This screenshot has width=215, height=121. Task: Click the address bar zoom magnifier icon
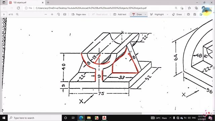176,8
